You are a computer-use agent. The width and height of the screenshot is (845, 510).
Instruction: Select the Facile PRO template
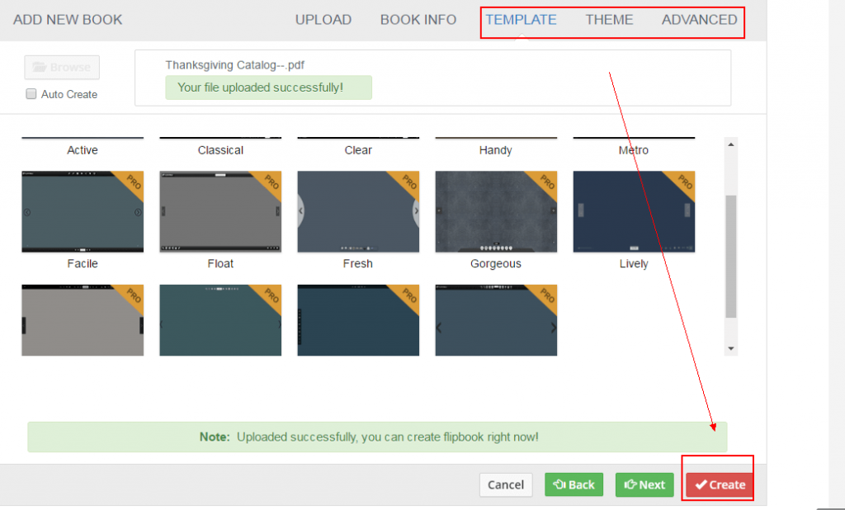[83, 211]
